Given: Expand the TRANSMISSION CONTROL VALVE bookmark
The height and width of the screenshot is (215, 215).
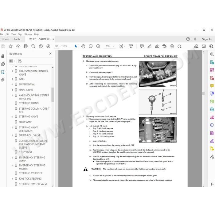Looking at the screenshot, I should tap(13, 71).
